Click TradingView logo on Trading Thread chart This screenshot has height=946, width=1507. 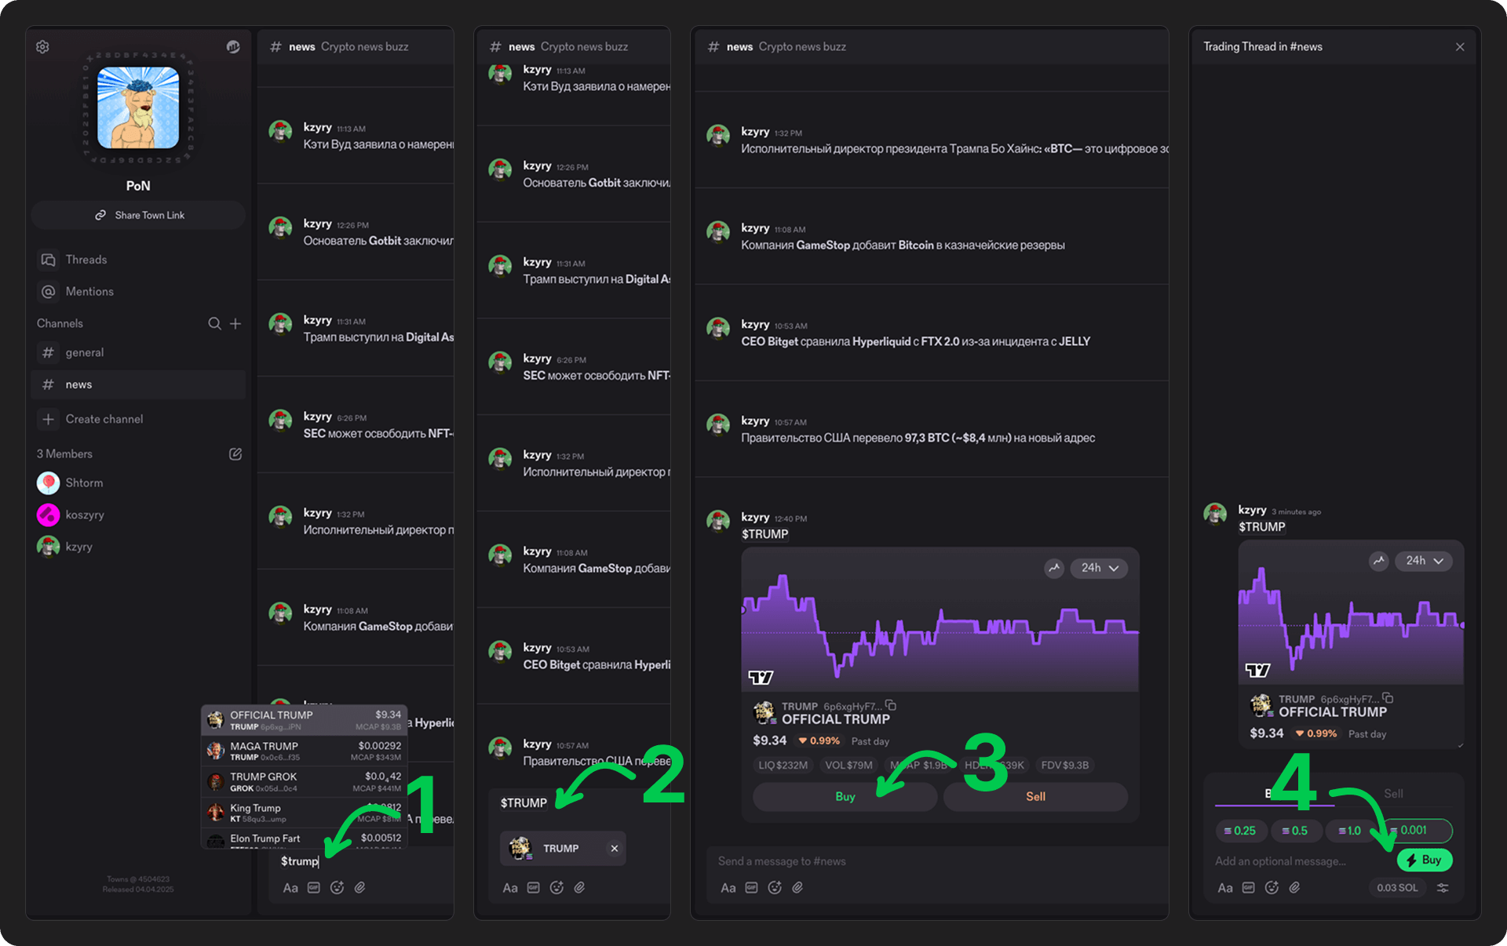pyautogui.click(x=1257, y=670)
